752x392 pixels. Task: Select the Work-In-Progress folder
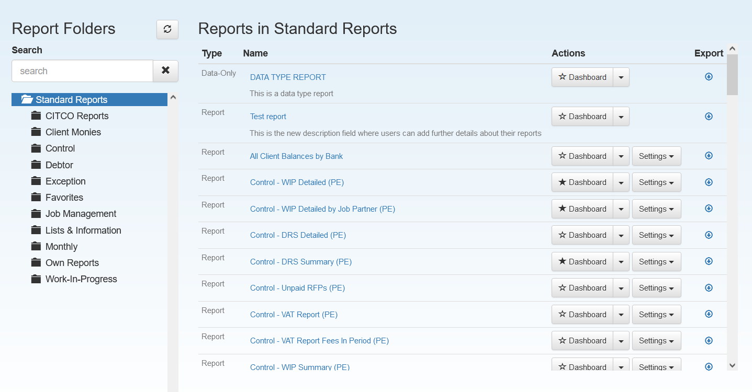click(81, 279)
